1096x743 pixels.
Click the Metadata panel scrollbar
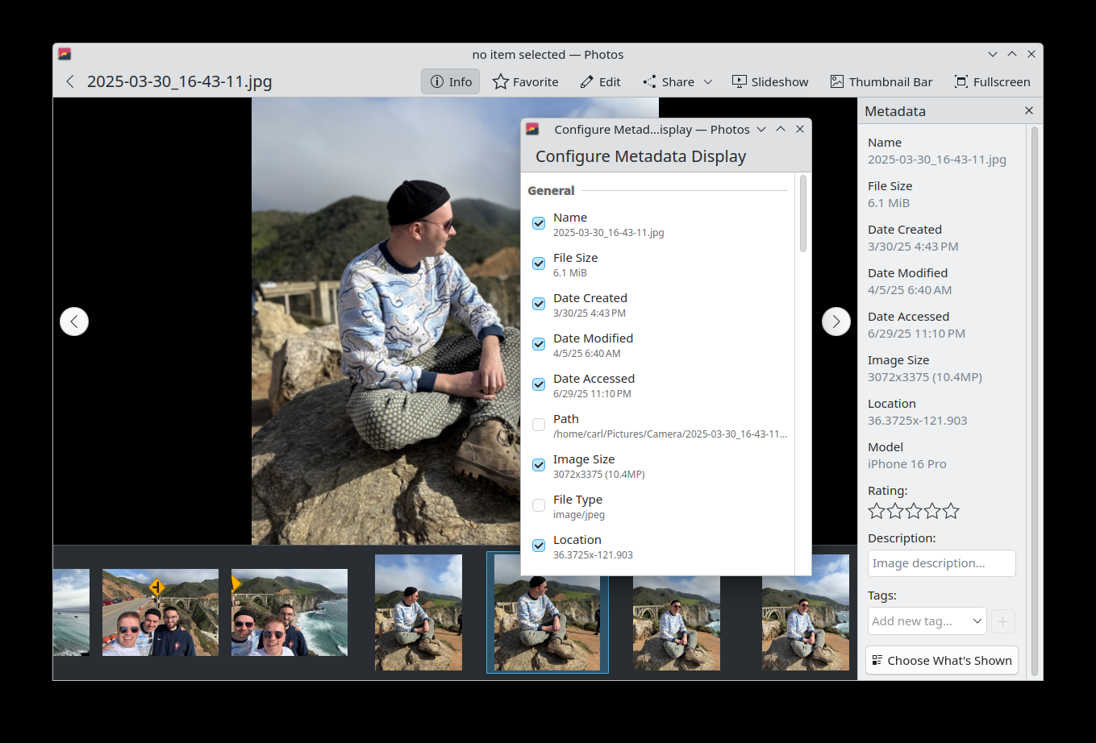click(x=1035, y=401)
